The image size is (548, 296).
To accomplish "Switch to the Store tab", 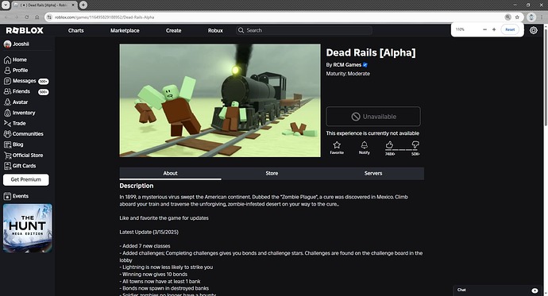I will point(272,173).
